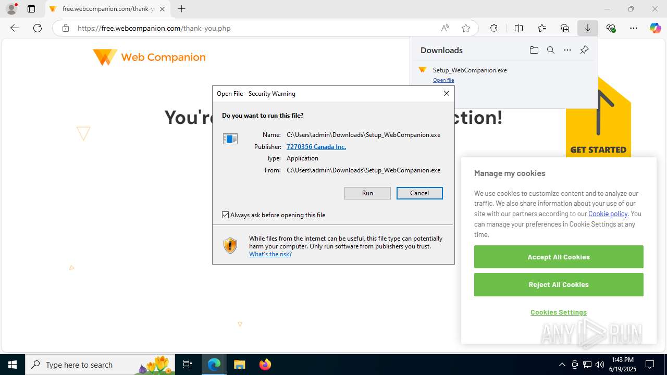Refresh the current page
The height and width of the screenshot is (375, 667).
point(38,28)
